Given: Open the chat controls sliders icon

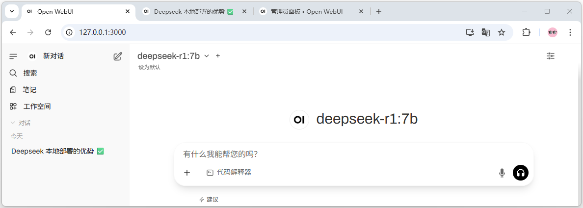Looking at the screenshot, I should point(551,56).
